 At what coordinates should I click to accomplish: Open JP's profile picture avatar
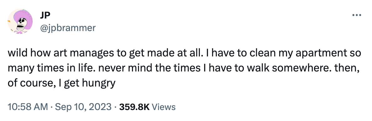tap(20, 21)
